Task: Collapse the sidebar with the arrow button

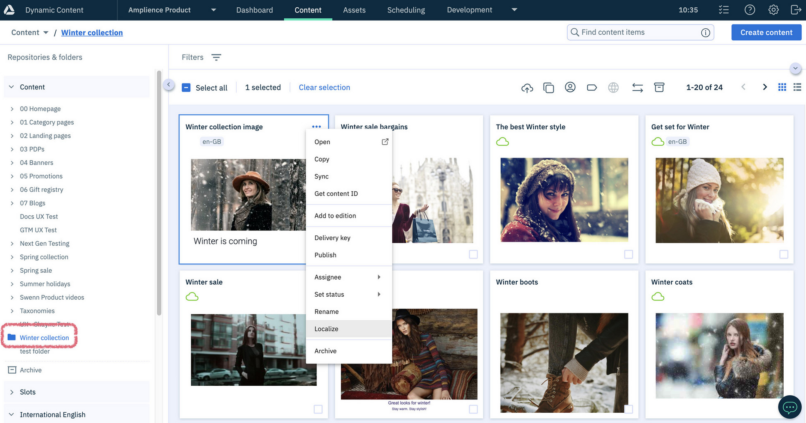Action: [168, 85]
